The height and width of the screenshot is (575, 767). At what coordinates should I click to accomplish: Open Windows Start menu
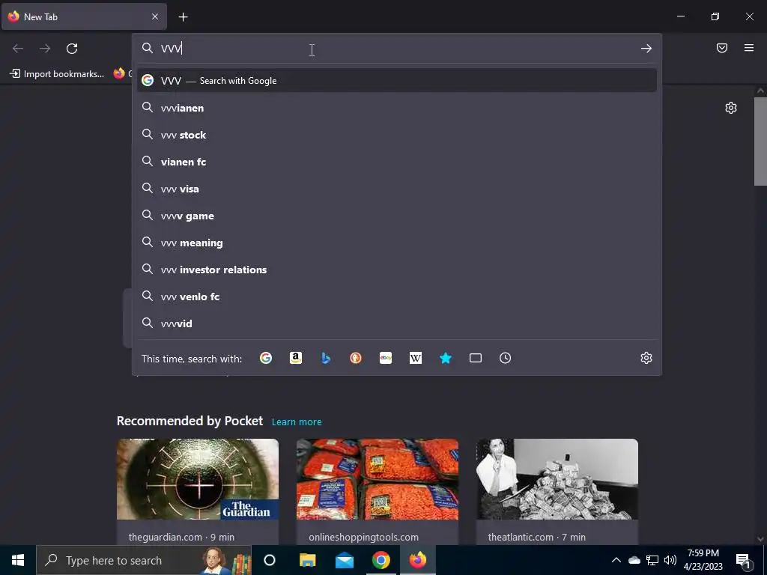pyautogui.click(x=18, y=560)
